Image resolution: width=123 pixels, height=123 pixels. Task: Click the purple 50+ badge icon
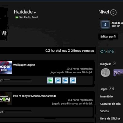(118, 73)
